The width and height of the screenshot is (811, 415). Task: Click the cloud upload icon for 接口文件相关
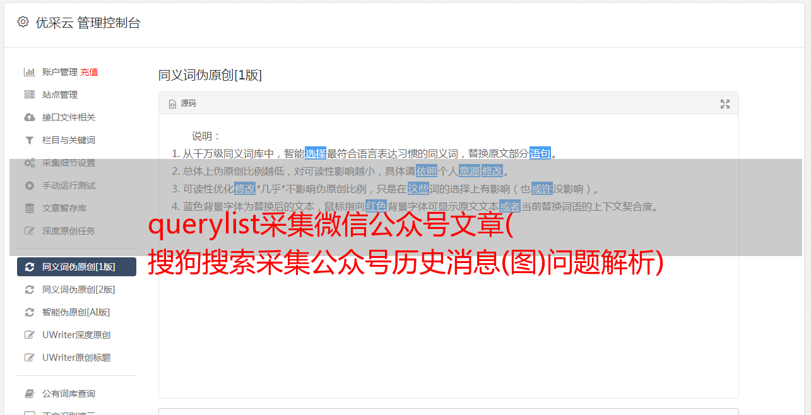tap(29, 117)
